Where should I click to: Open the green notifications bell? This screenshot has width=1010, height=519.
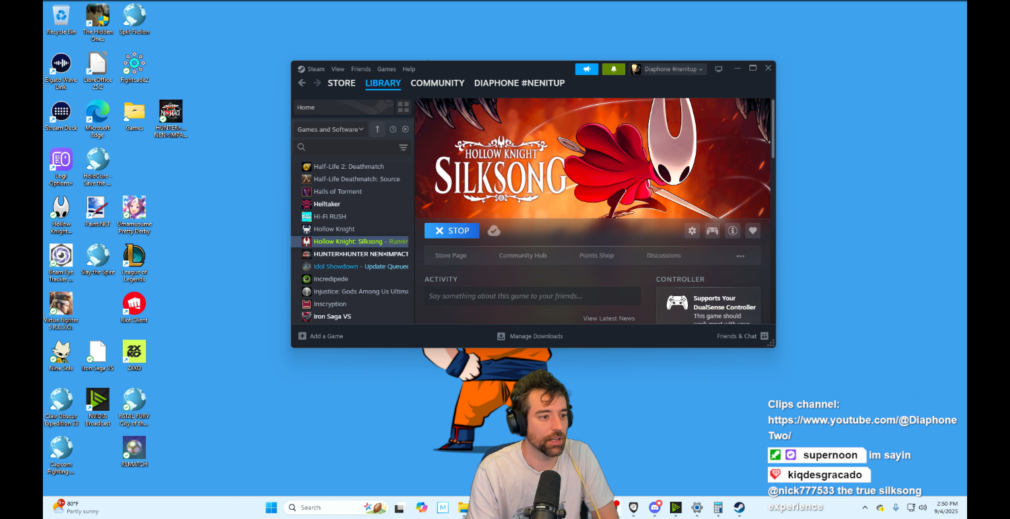[x=613, y=69]
